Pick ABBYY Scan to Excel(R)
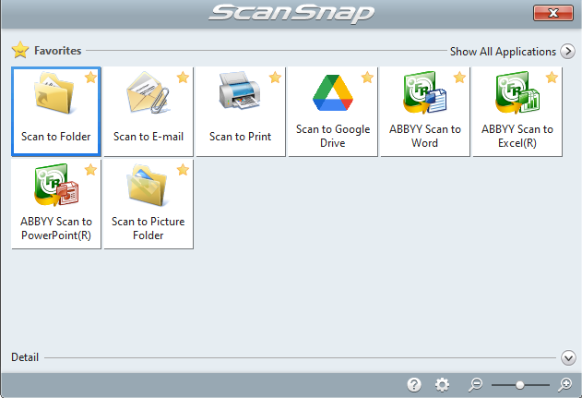 (x=517, y=112)
